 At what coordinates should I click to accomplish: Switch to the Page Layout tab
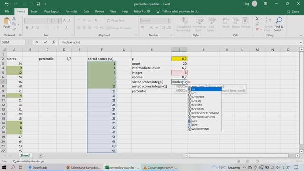[x=52, y=11]
